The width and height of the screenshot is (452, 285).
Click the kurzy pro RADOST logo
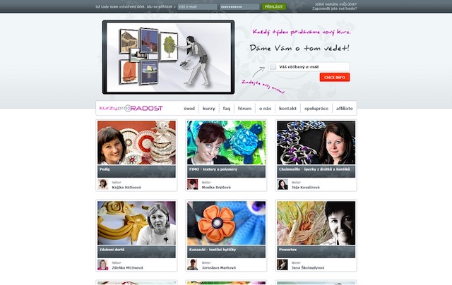click(131, 108)
